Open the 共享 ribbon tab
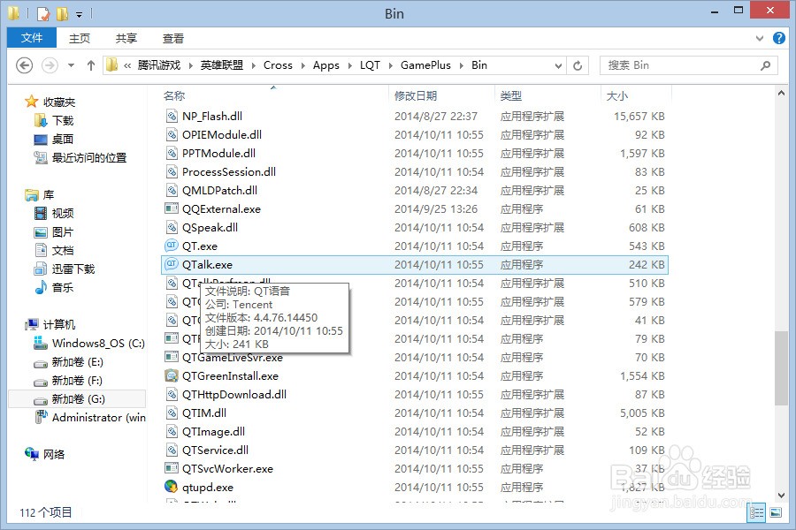 pyautogui.click(x=126, y=39)
